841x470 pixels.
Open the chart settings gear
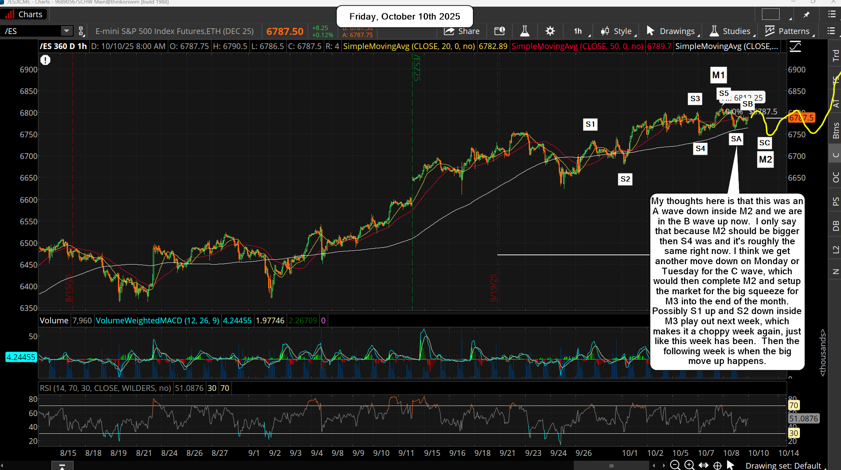tap(550, 31)
